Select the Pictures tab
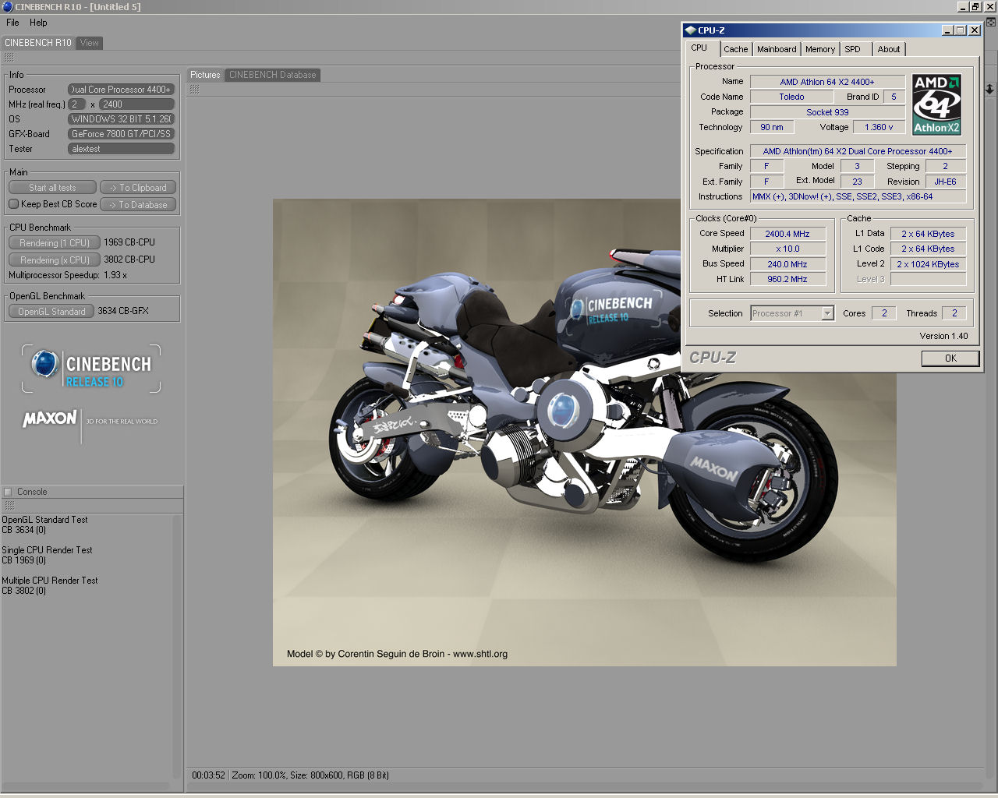The height and width of the screenshot is (798, 998). [x=205, y=75]
